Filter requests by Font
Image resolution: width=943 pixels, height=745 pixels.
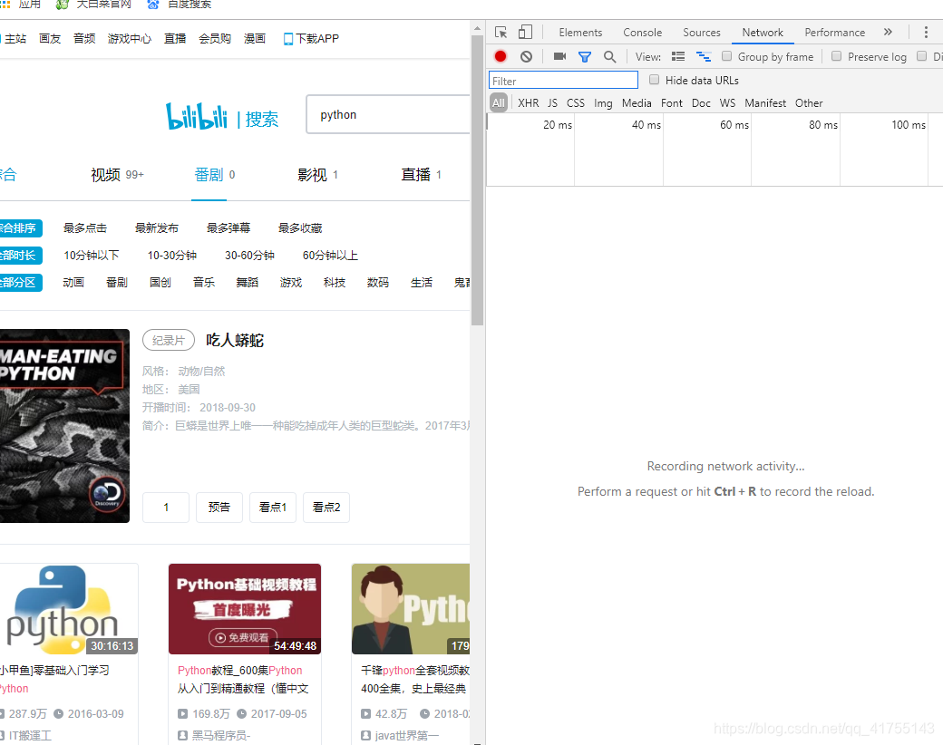pos(672,102)
